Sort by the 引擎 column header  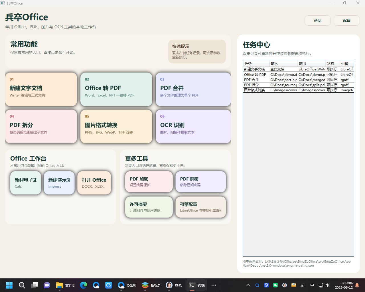click(x=347, y=63)
